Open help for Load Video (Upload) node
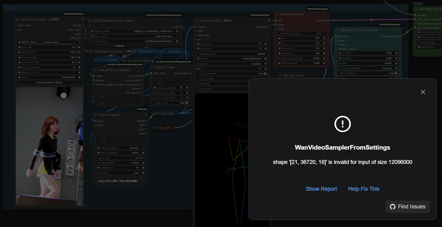This screenshot has height=227, width=442. [83, 20]
